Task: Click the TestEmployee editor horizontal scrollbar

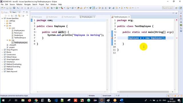Action: 144,92
